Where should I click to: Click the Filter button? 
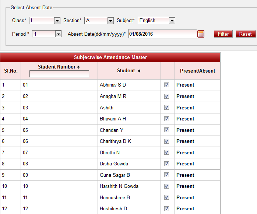point(223,34)
